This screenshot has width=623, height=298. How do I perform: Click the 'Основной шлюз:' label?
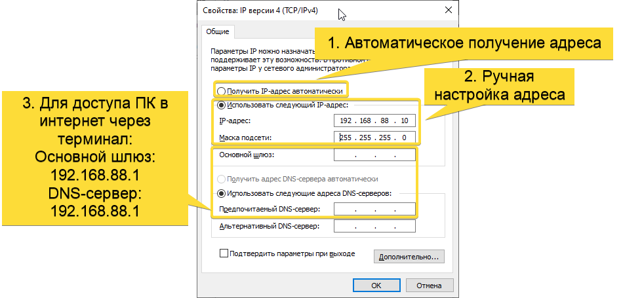tap(247, 155)
